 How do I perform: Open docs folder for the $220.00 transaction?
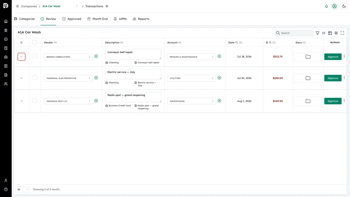point(308,78)
